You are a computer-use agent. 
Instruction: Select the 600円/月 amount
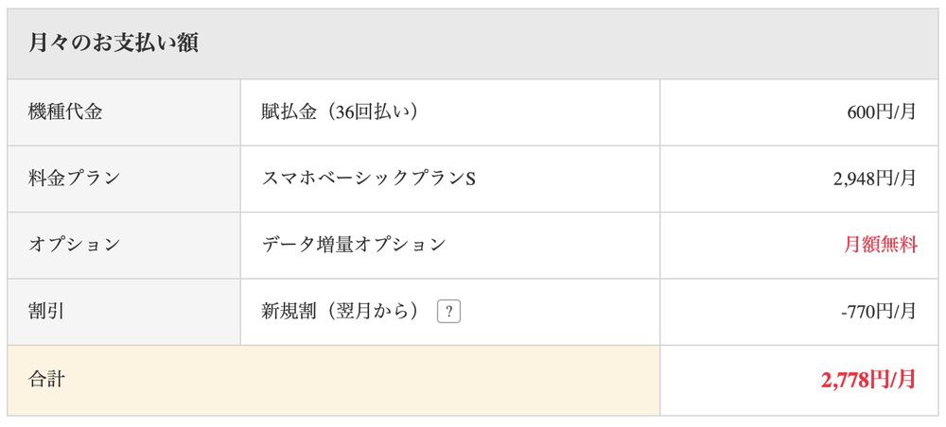[882, 112]
